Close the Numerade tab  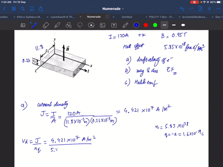coord(80,17)
